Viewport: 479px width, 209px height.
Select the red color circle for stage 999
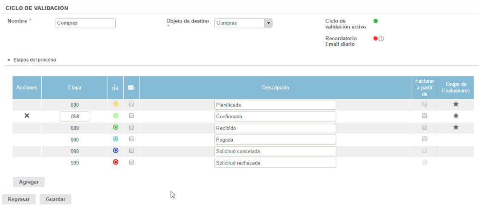[x=115, y=162]
